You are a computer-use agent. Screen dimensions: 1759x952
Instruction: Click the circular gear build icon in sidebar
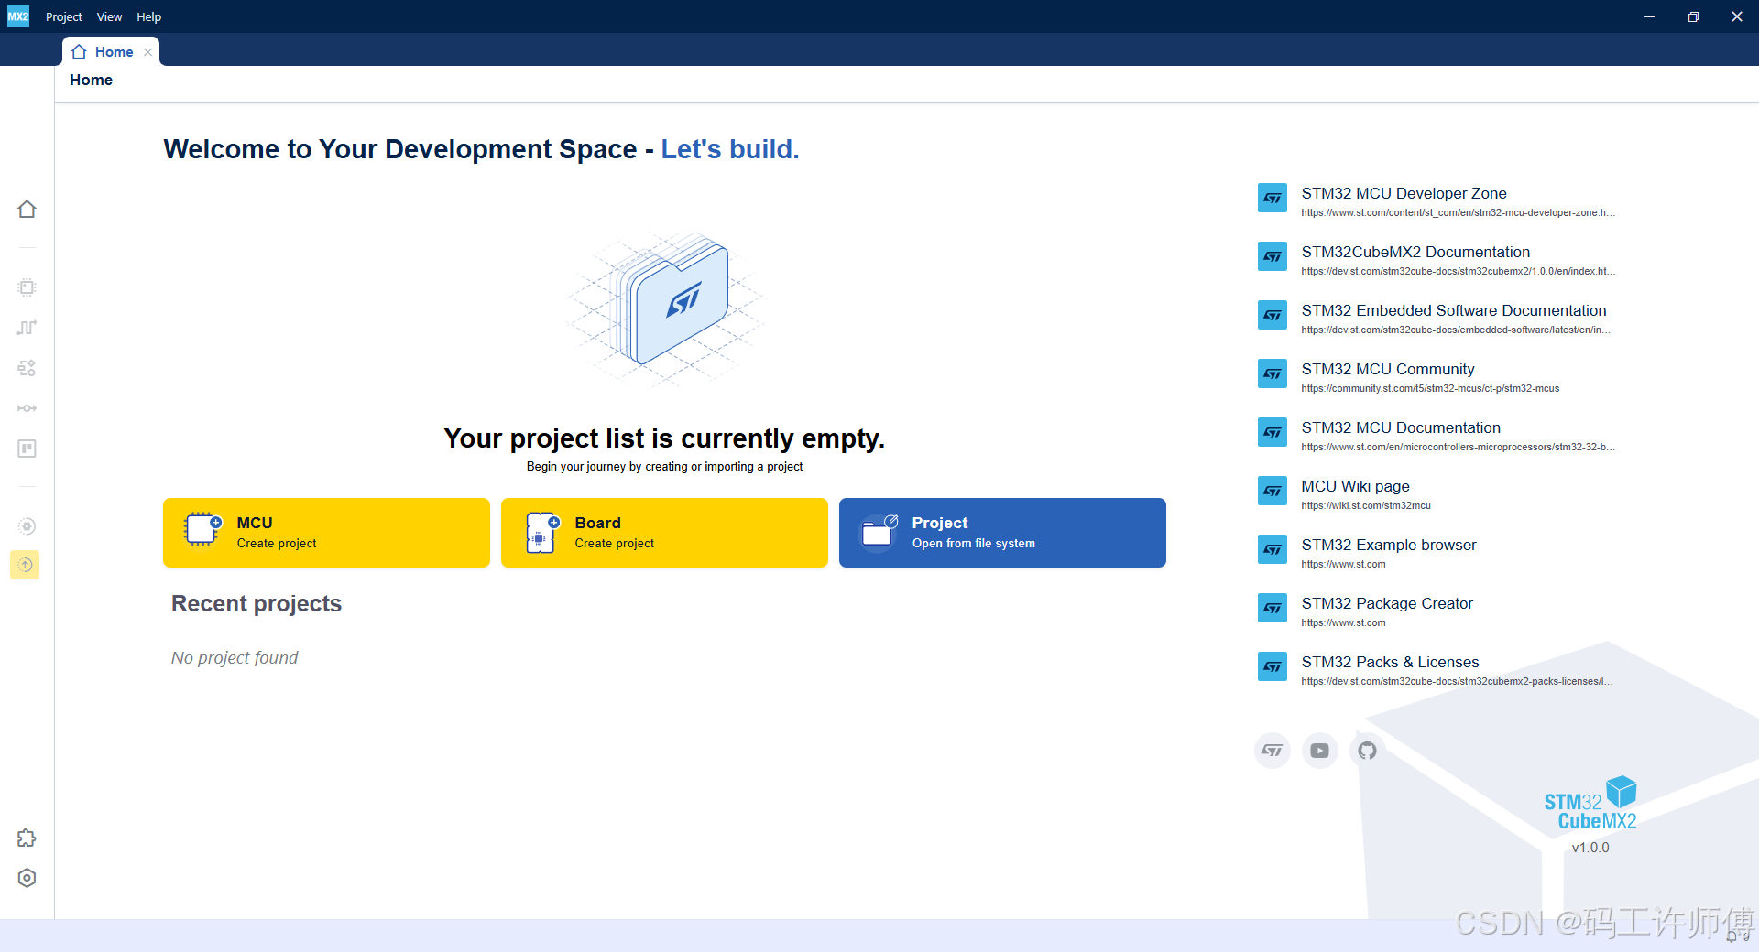pyautogui.click(x=27, y=526)
